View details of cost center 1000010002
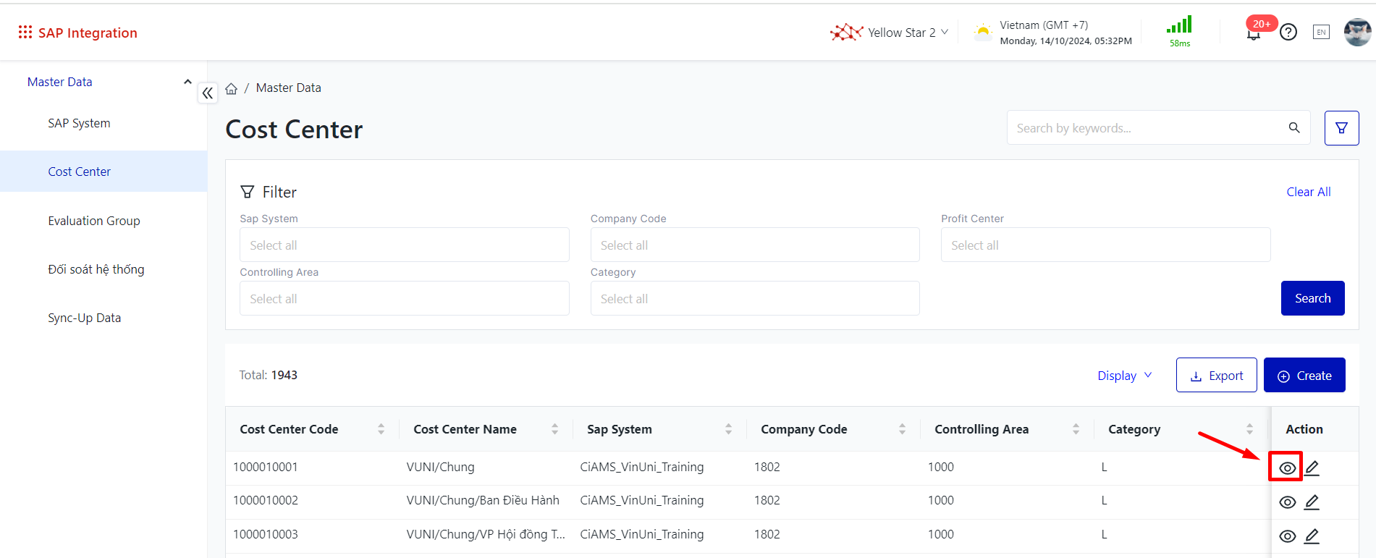 point(1287,502)
